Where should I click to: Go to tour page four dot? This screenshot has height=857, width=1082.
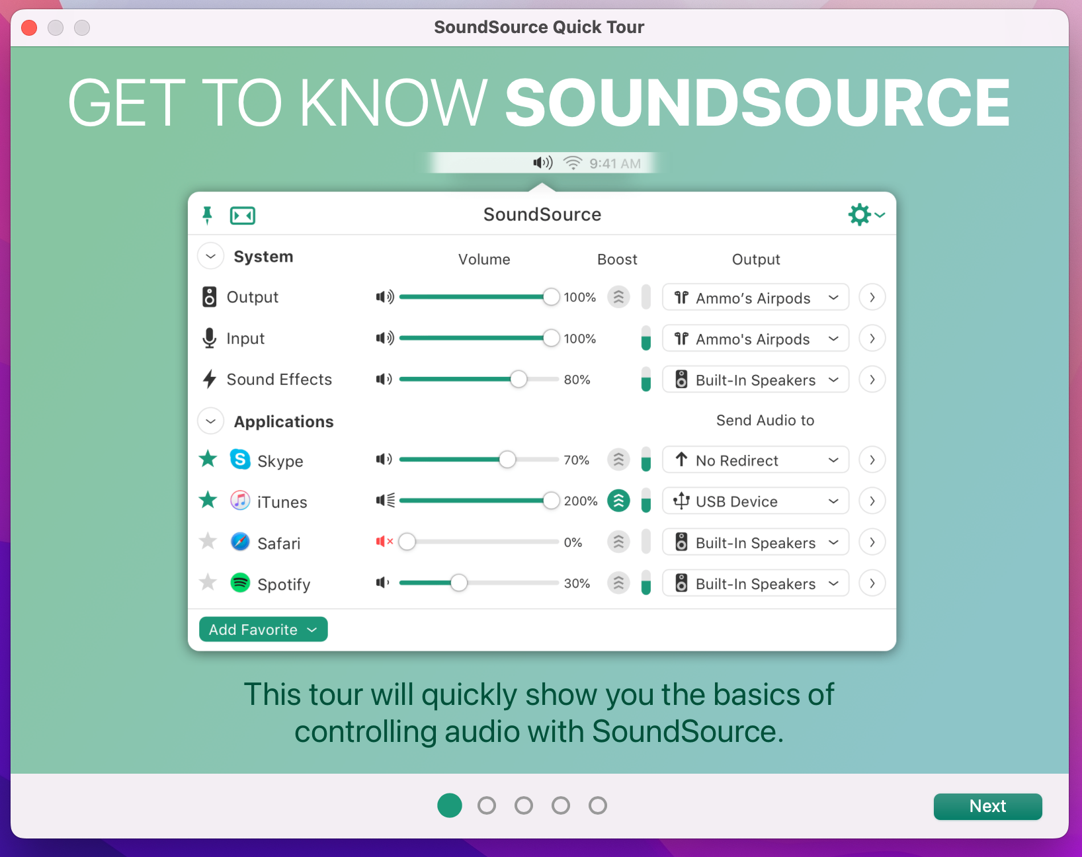click(561, 805)
